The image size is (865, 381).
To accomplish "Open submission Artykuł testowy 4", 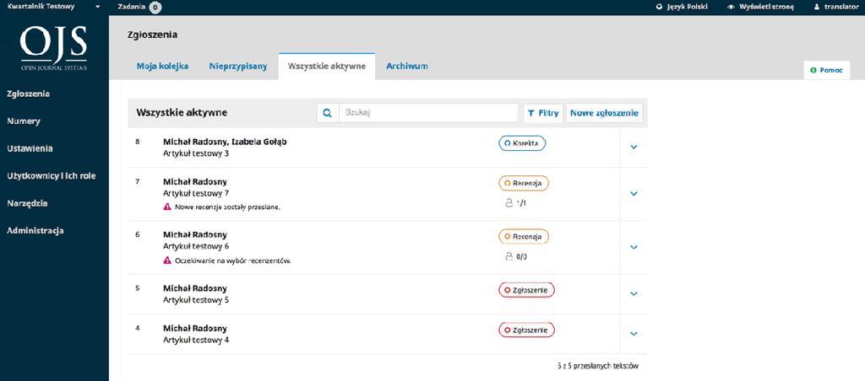I will [x=196, y=340].
